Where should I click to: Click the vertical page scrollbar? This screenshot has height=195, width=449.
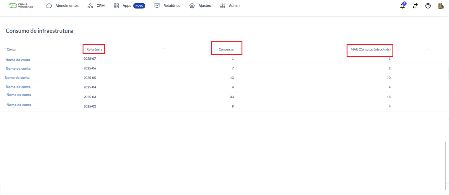coord(446,165)
